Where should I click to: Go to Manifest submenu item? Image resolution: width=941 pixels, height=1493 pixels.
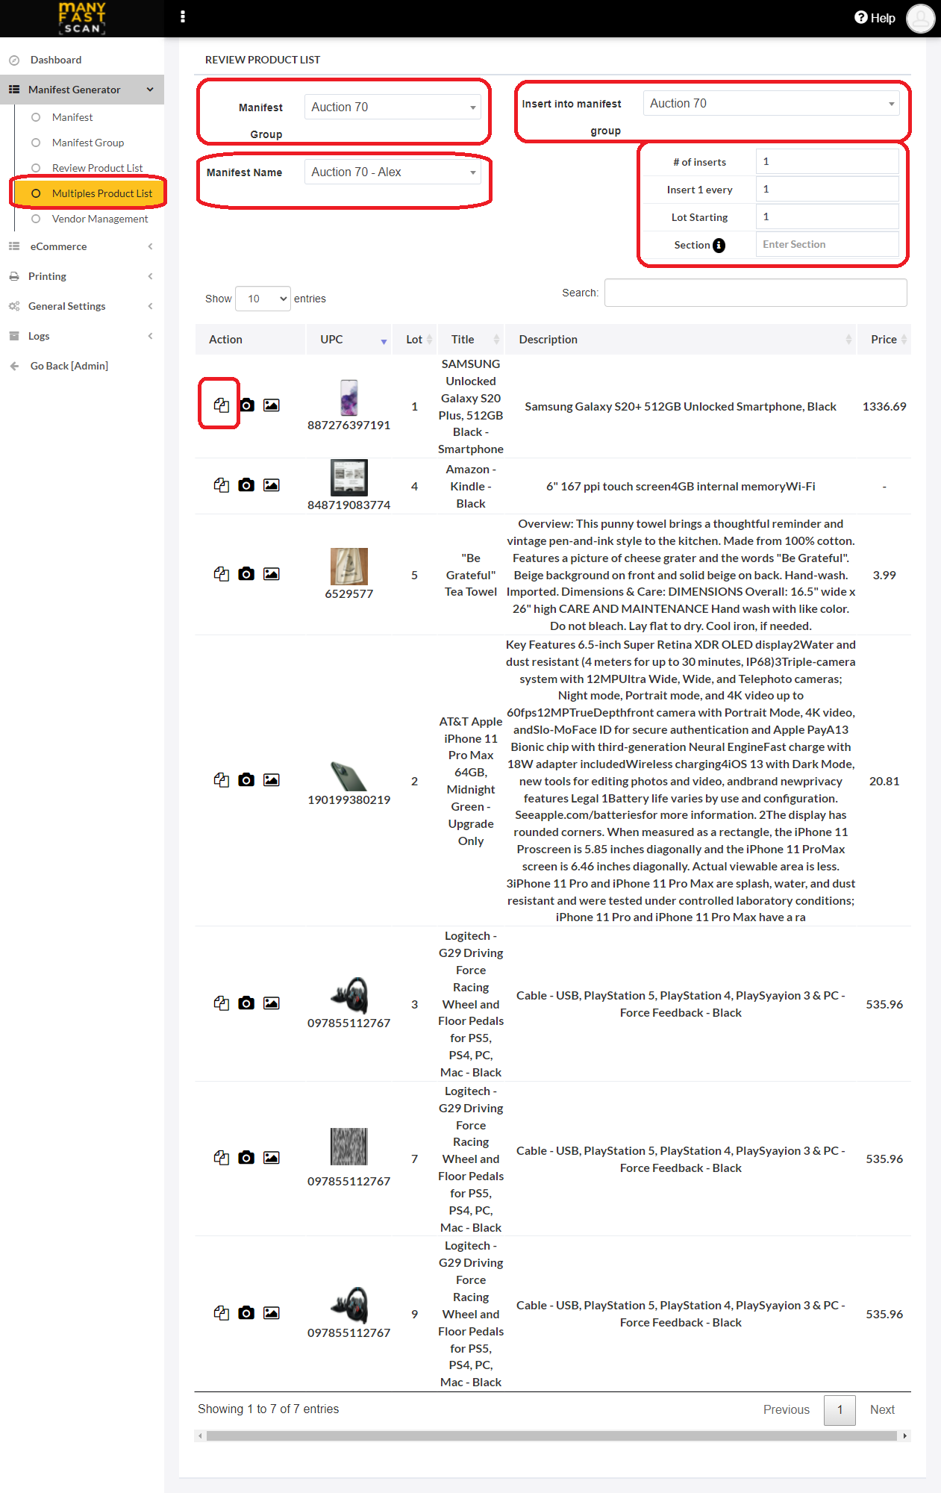[x=72, y=117]
